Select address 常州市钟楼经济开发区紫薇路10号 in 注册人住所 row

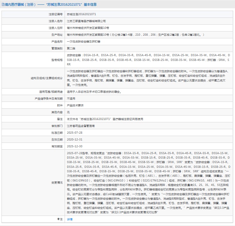(x=88, y=28)
